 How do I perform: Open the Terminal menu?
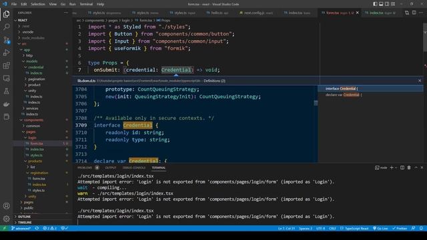click(86, 4)
